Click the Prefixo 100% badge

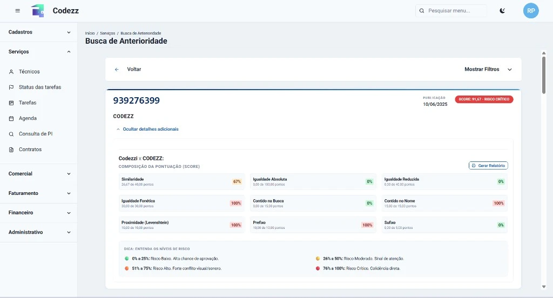(x=367, y=225)
